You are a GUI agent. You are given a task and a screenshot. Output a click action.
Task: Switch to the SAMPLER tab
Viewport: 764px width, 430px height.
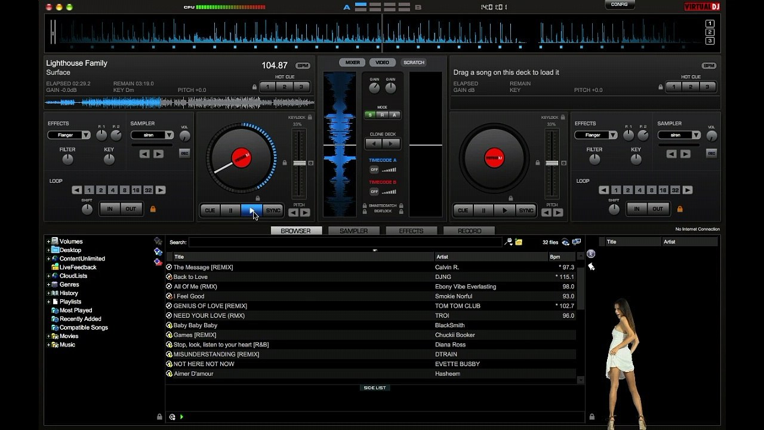pos(354,231)
